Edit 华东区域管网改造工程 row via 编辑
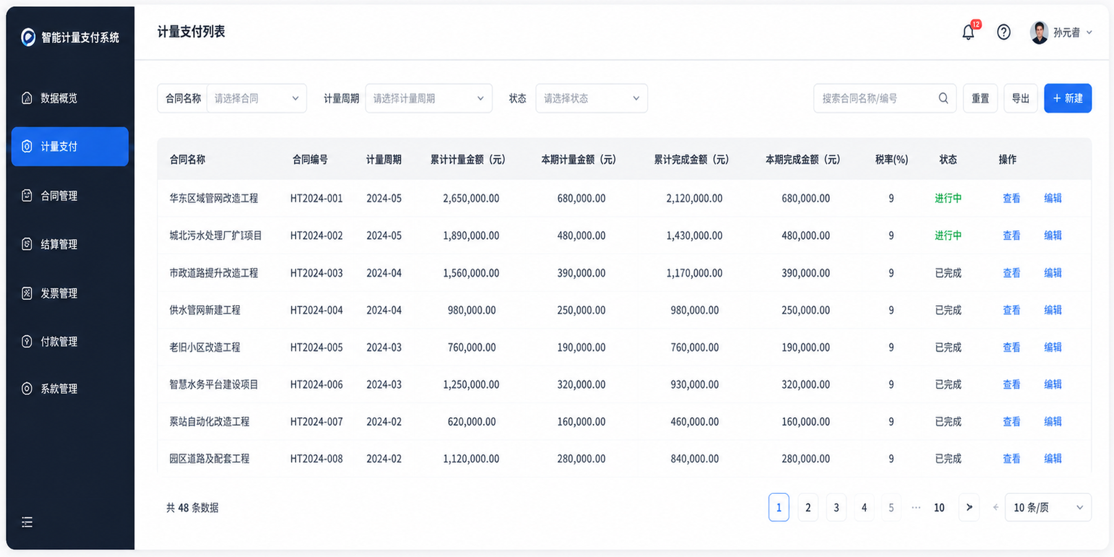This screenshot has height=557, width=1114. coord(1053,198)
